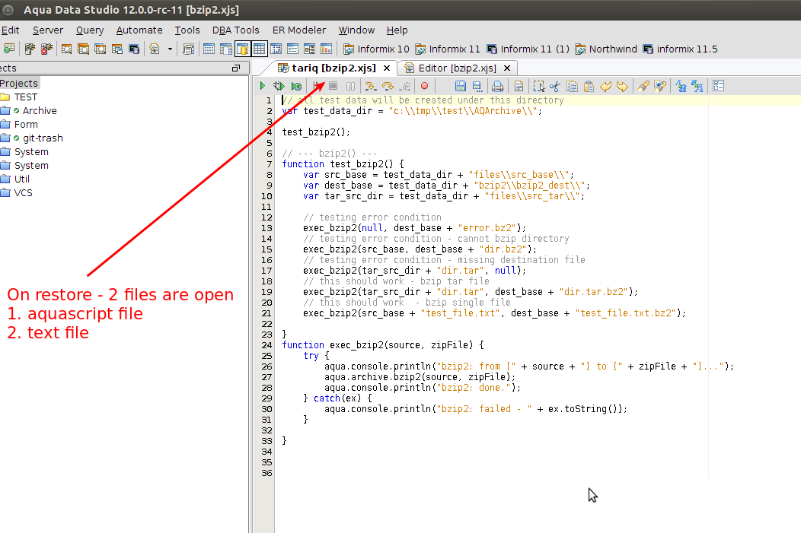The image size is (801, 533).
Task: Click the Step Out debugger icon
Action: [x=405, y=86]
